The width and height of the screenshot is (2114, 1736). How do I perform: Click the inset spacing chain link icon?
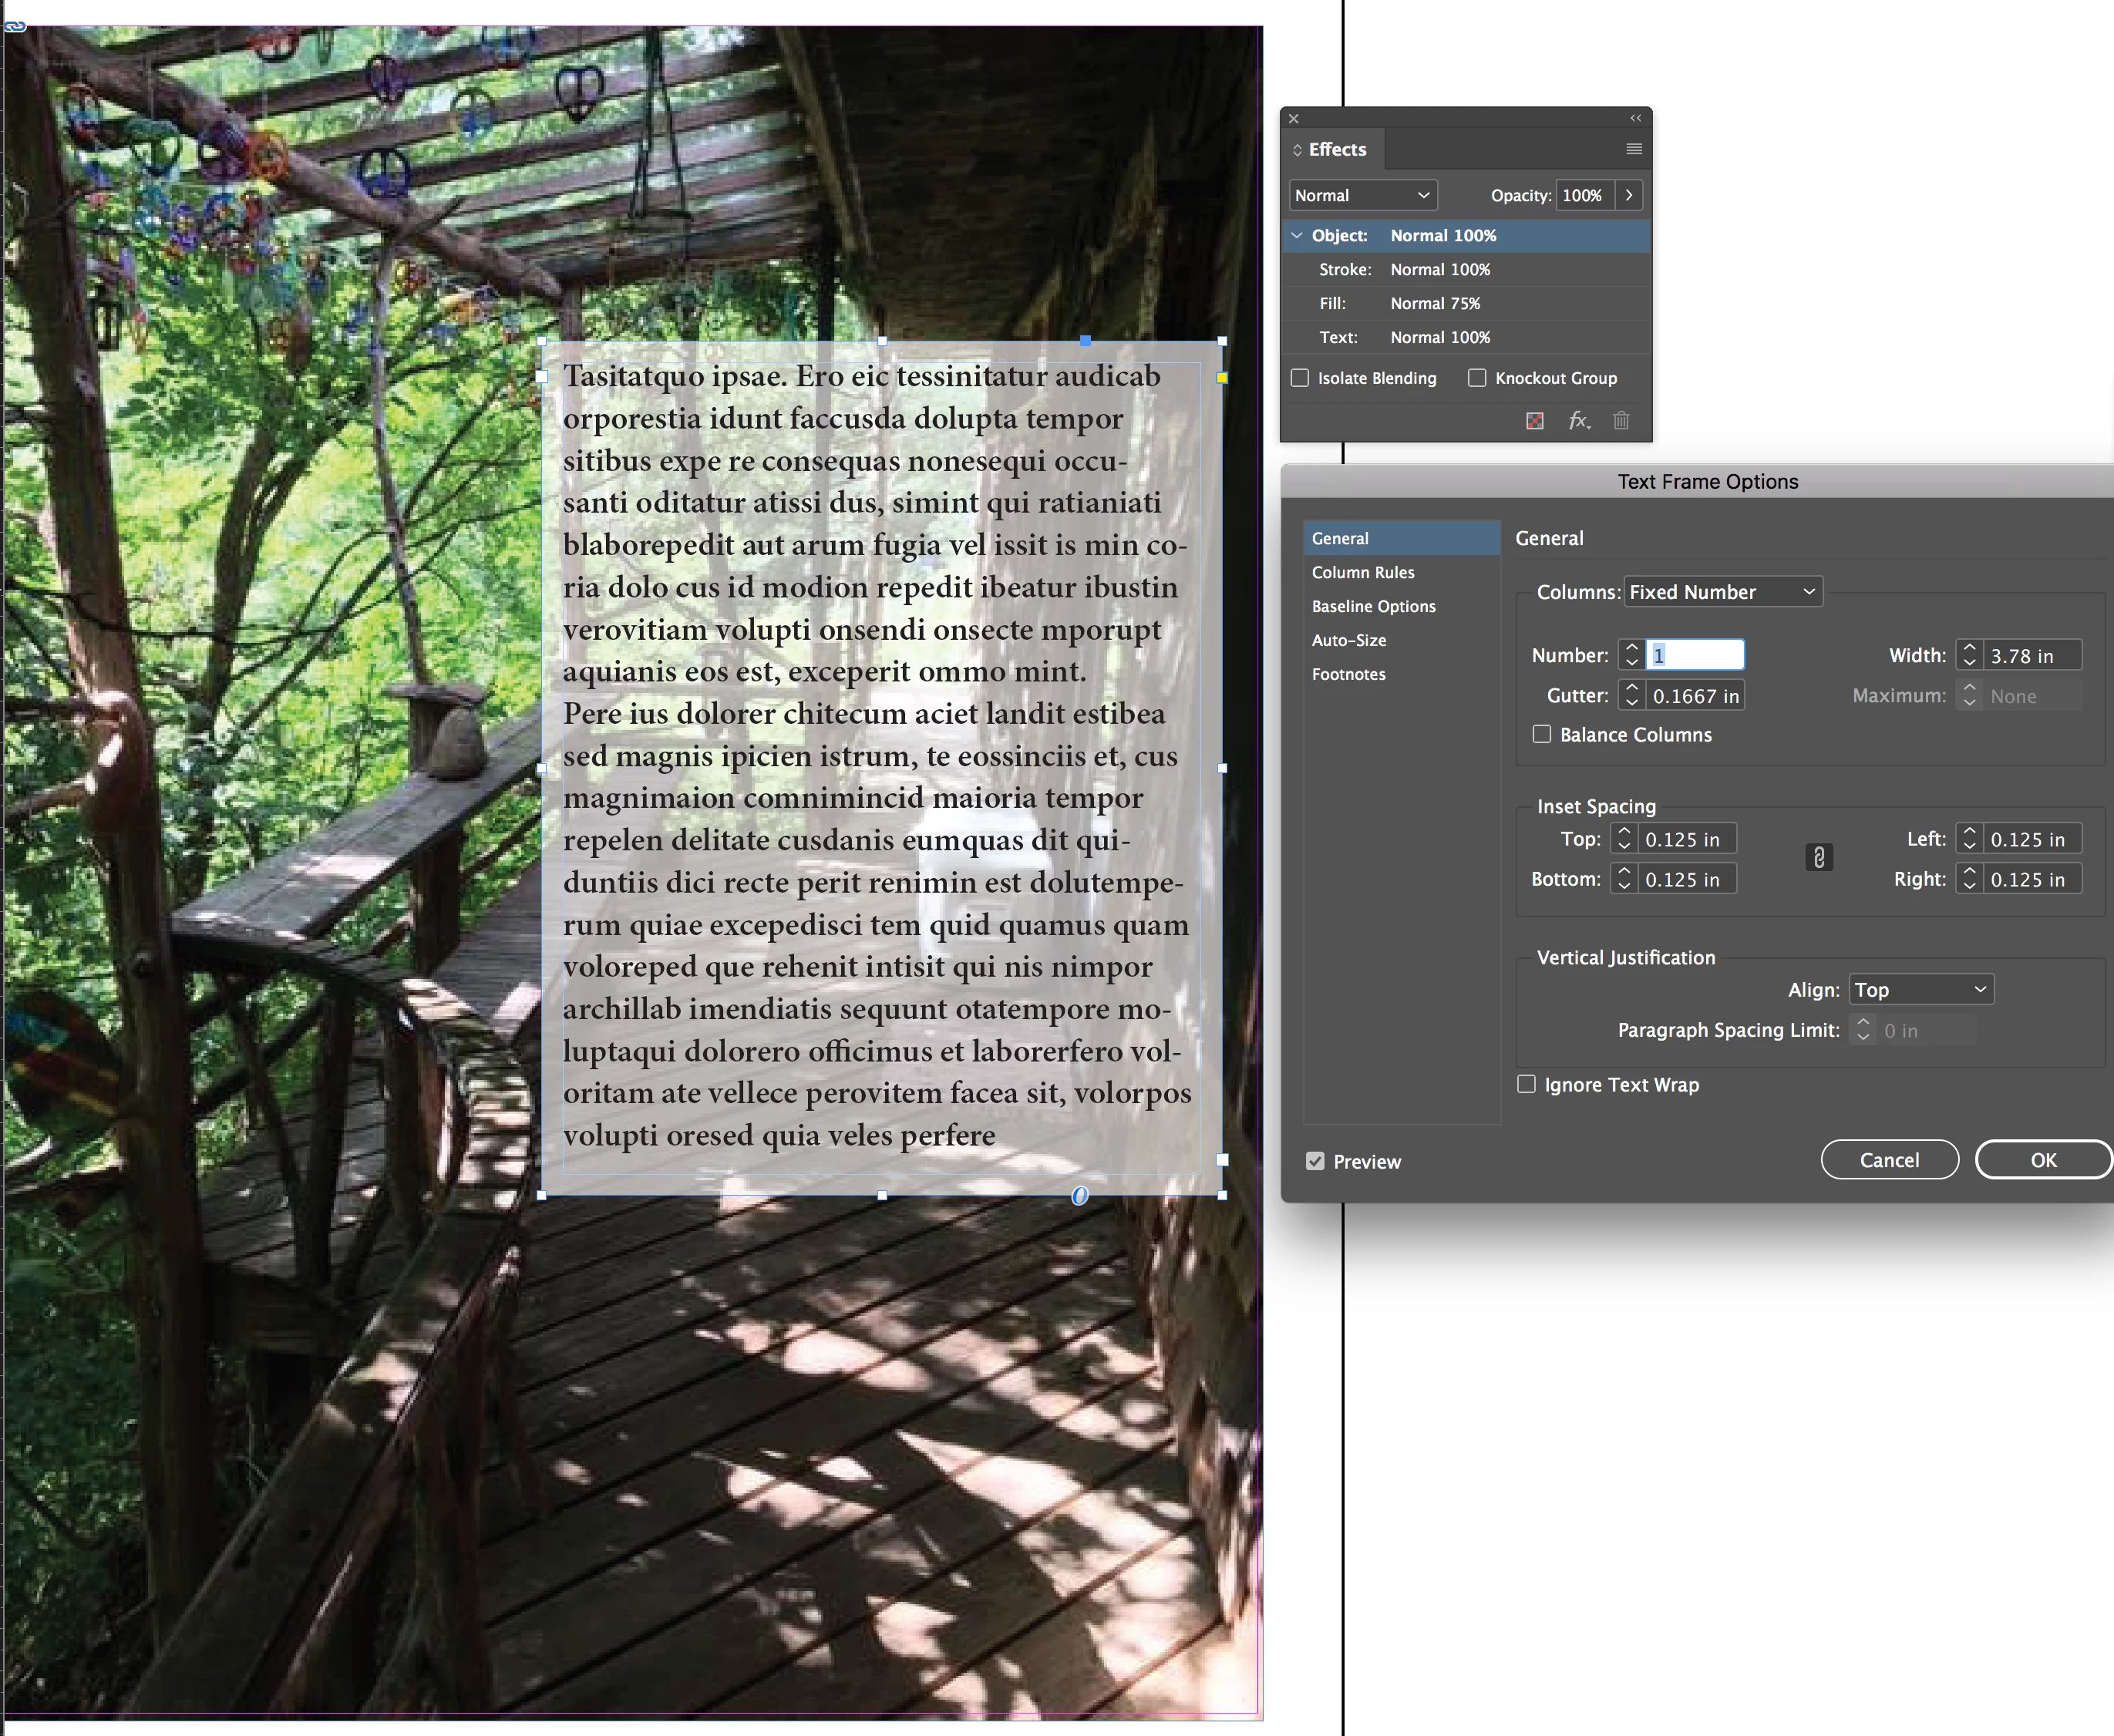coord(1819,858)
